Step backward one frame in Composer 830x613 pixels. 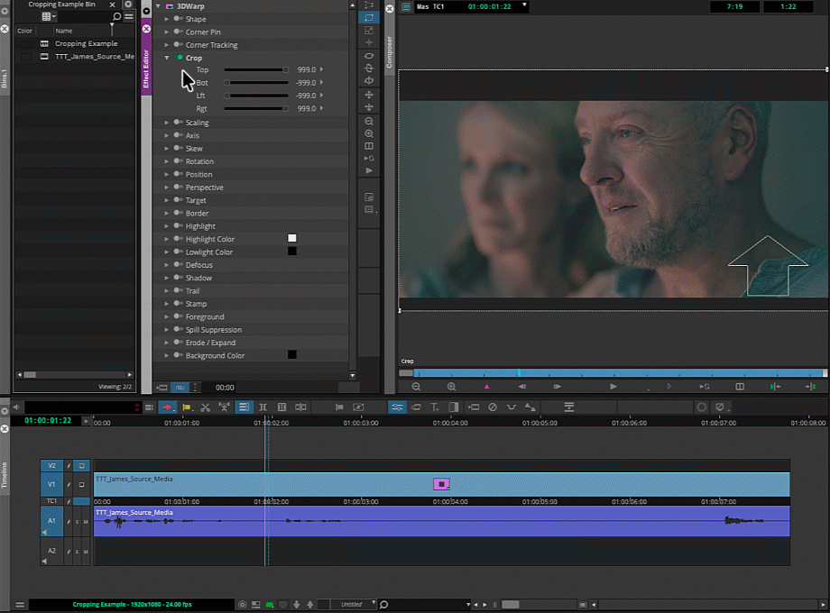coord(522,387)
